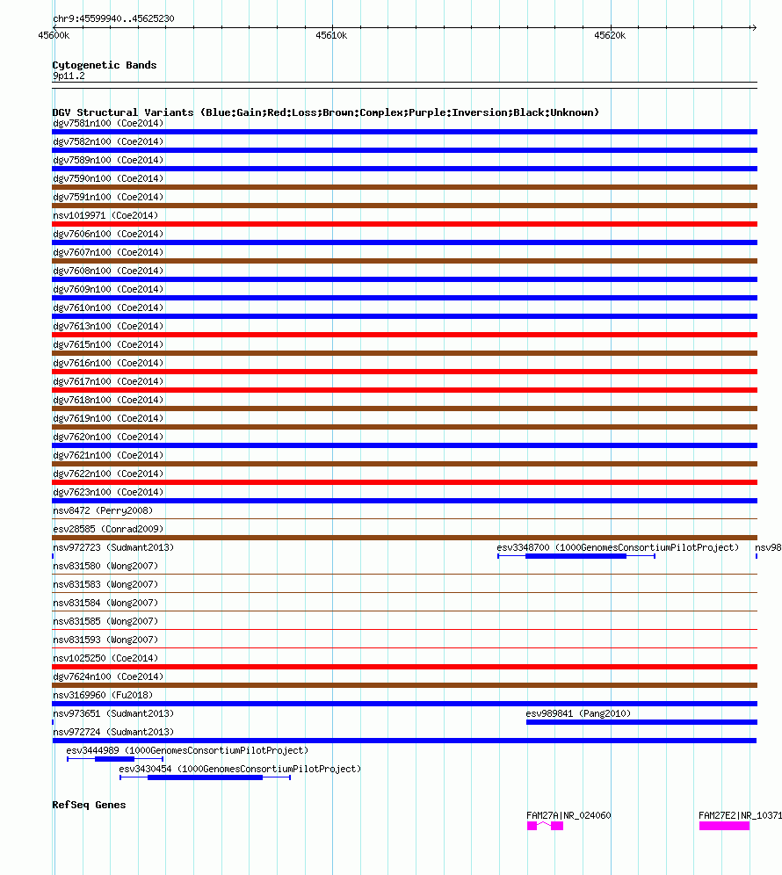This screenshot has width=782, height=875.
Task: Click the Cytogenetic Bands track title
Action: tap(105, 65)
